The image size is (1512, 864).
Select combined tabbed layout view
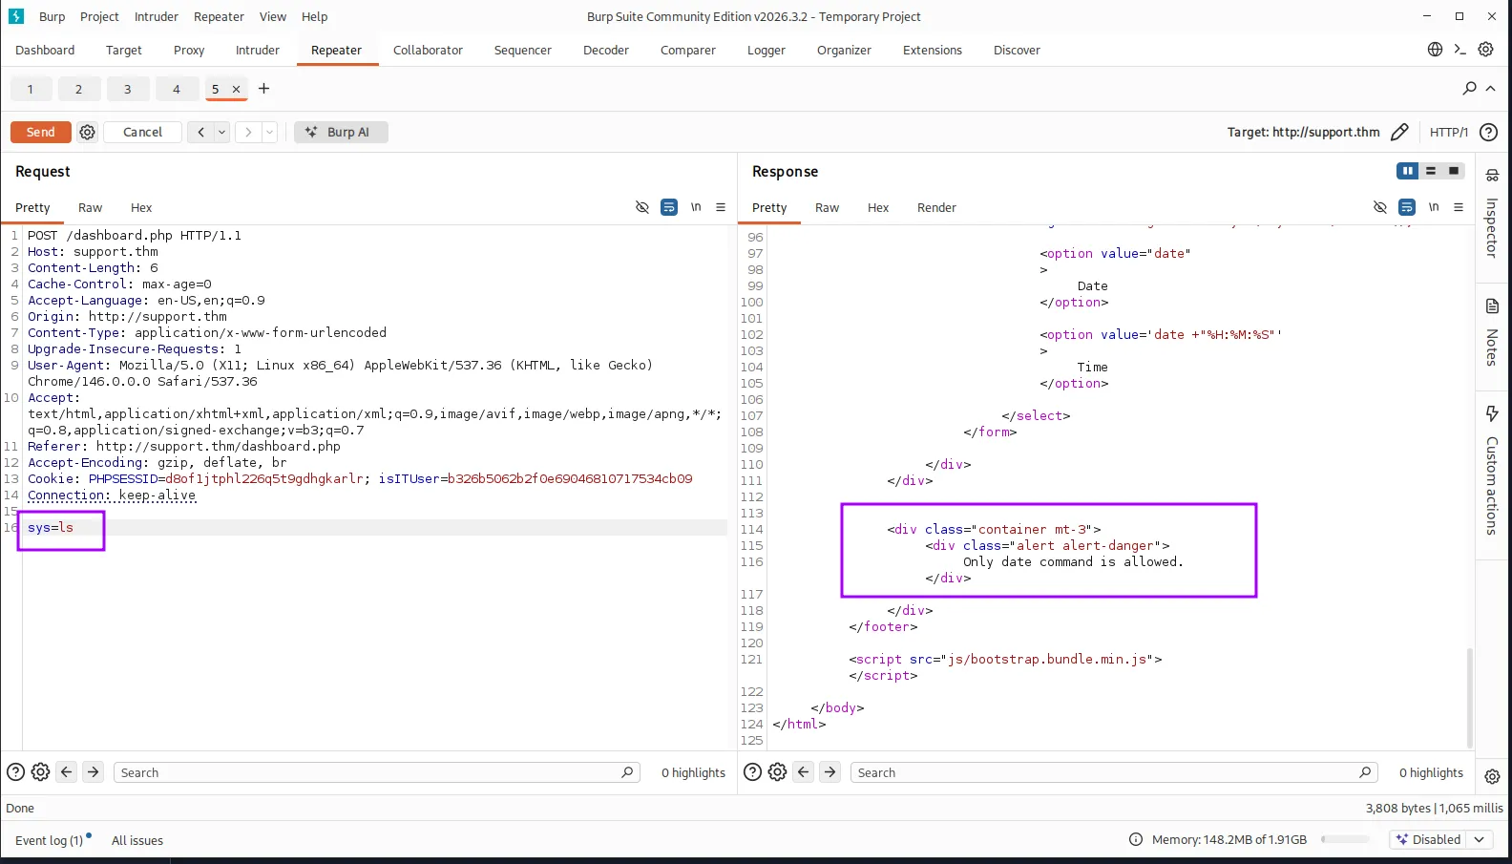pos(1454,171)
